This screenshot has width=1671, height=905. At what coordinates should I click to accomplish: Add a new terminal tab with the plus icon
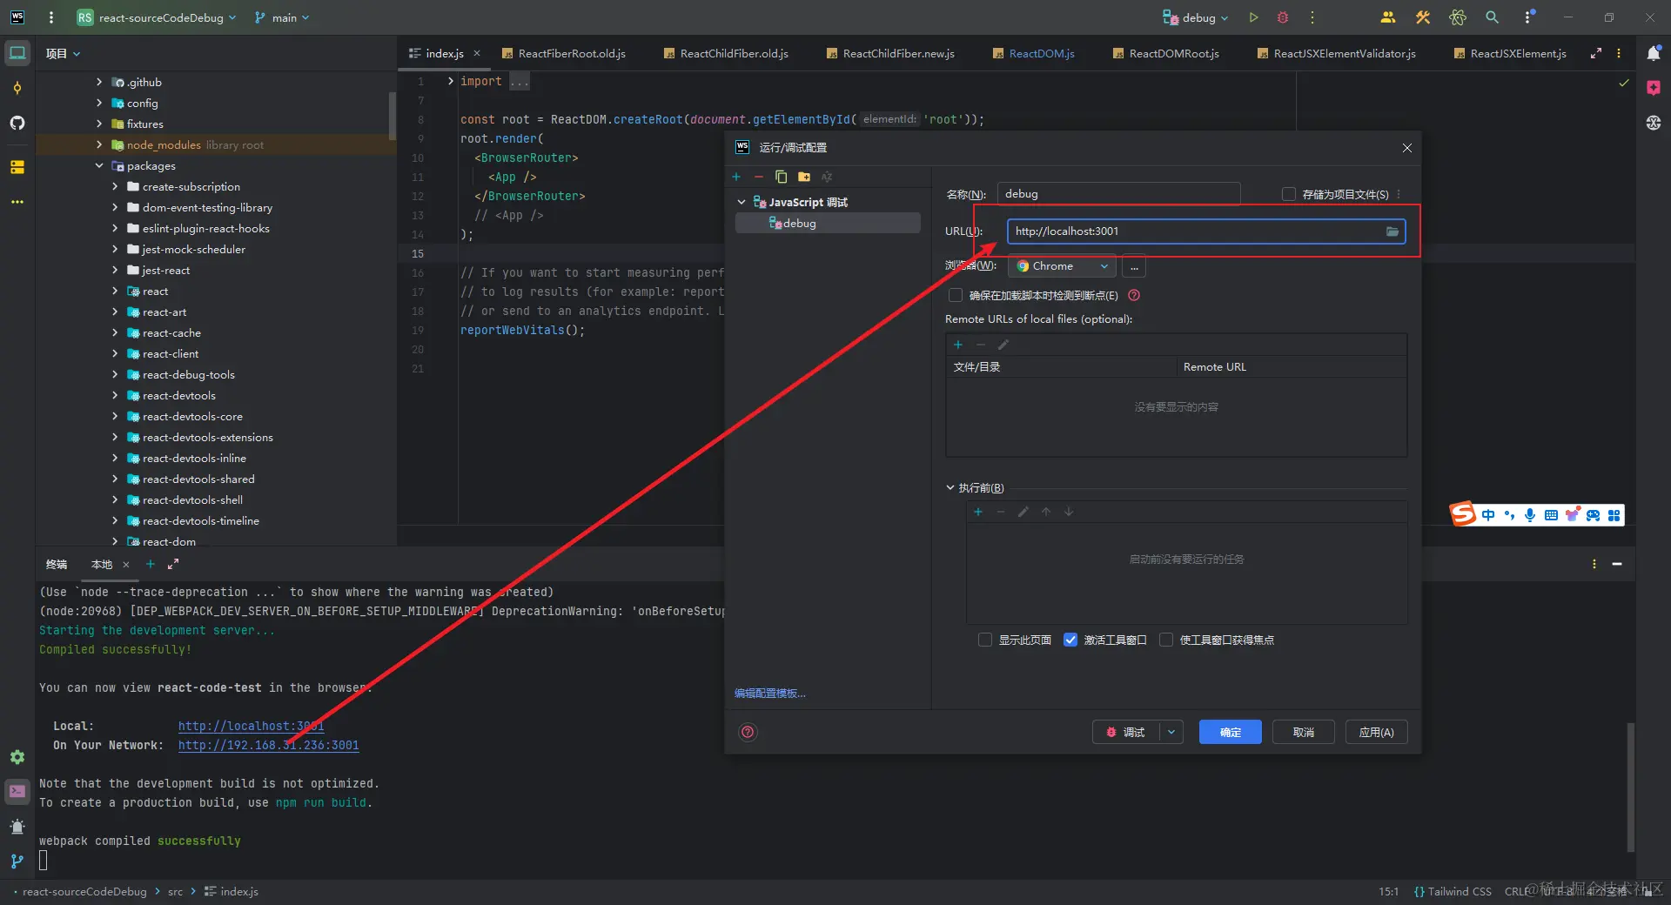(x=151, y=564)
